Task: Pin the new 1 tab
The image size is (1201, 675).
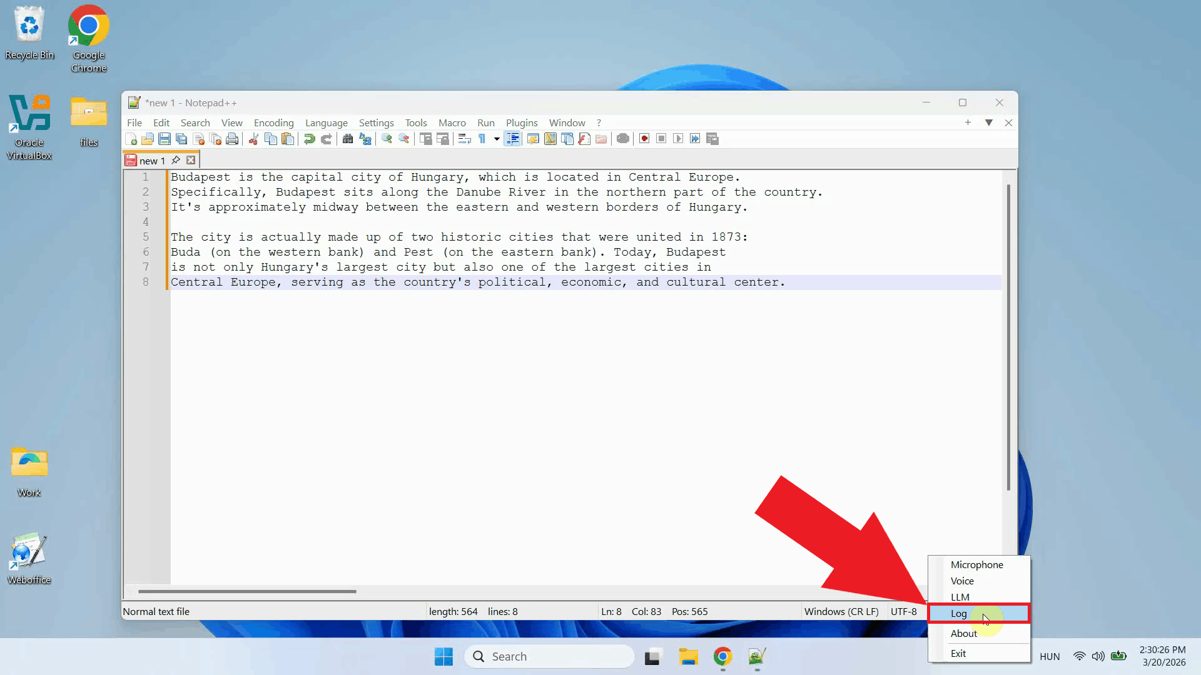Action: (176, 160)
